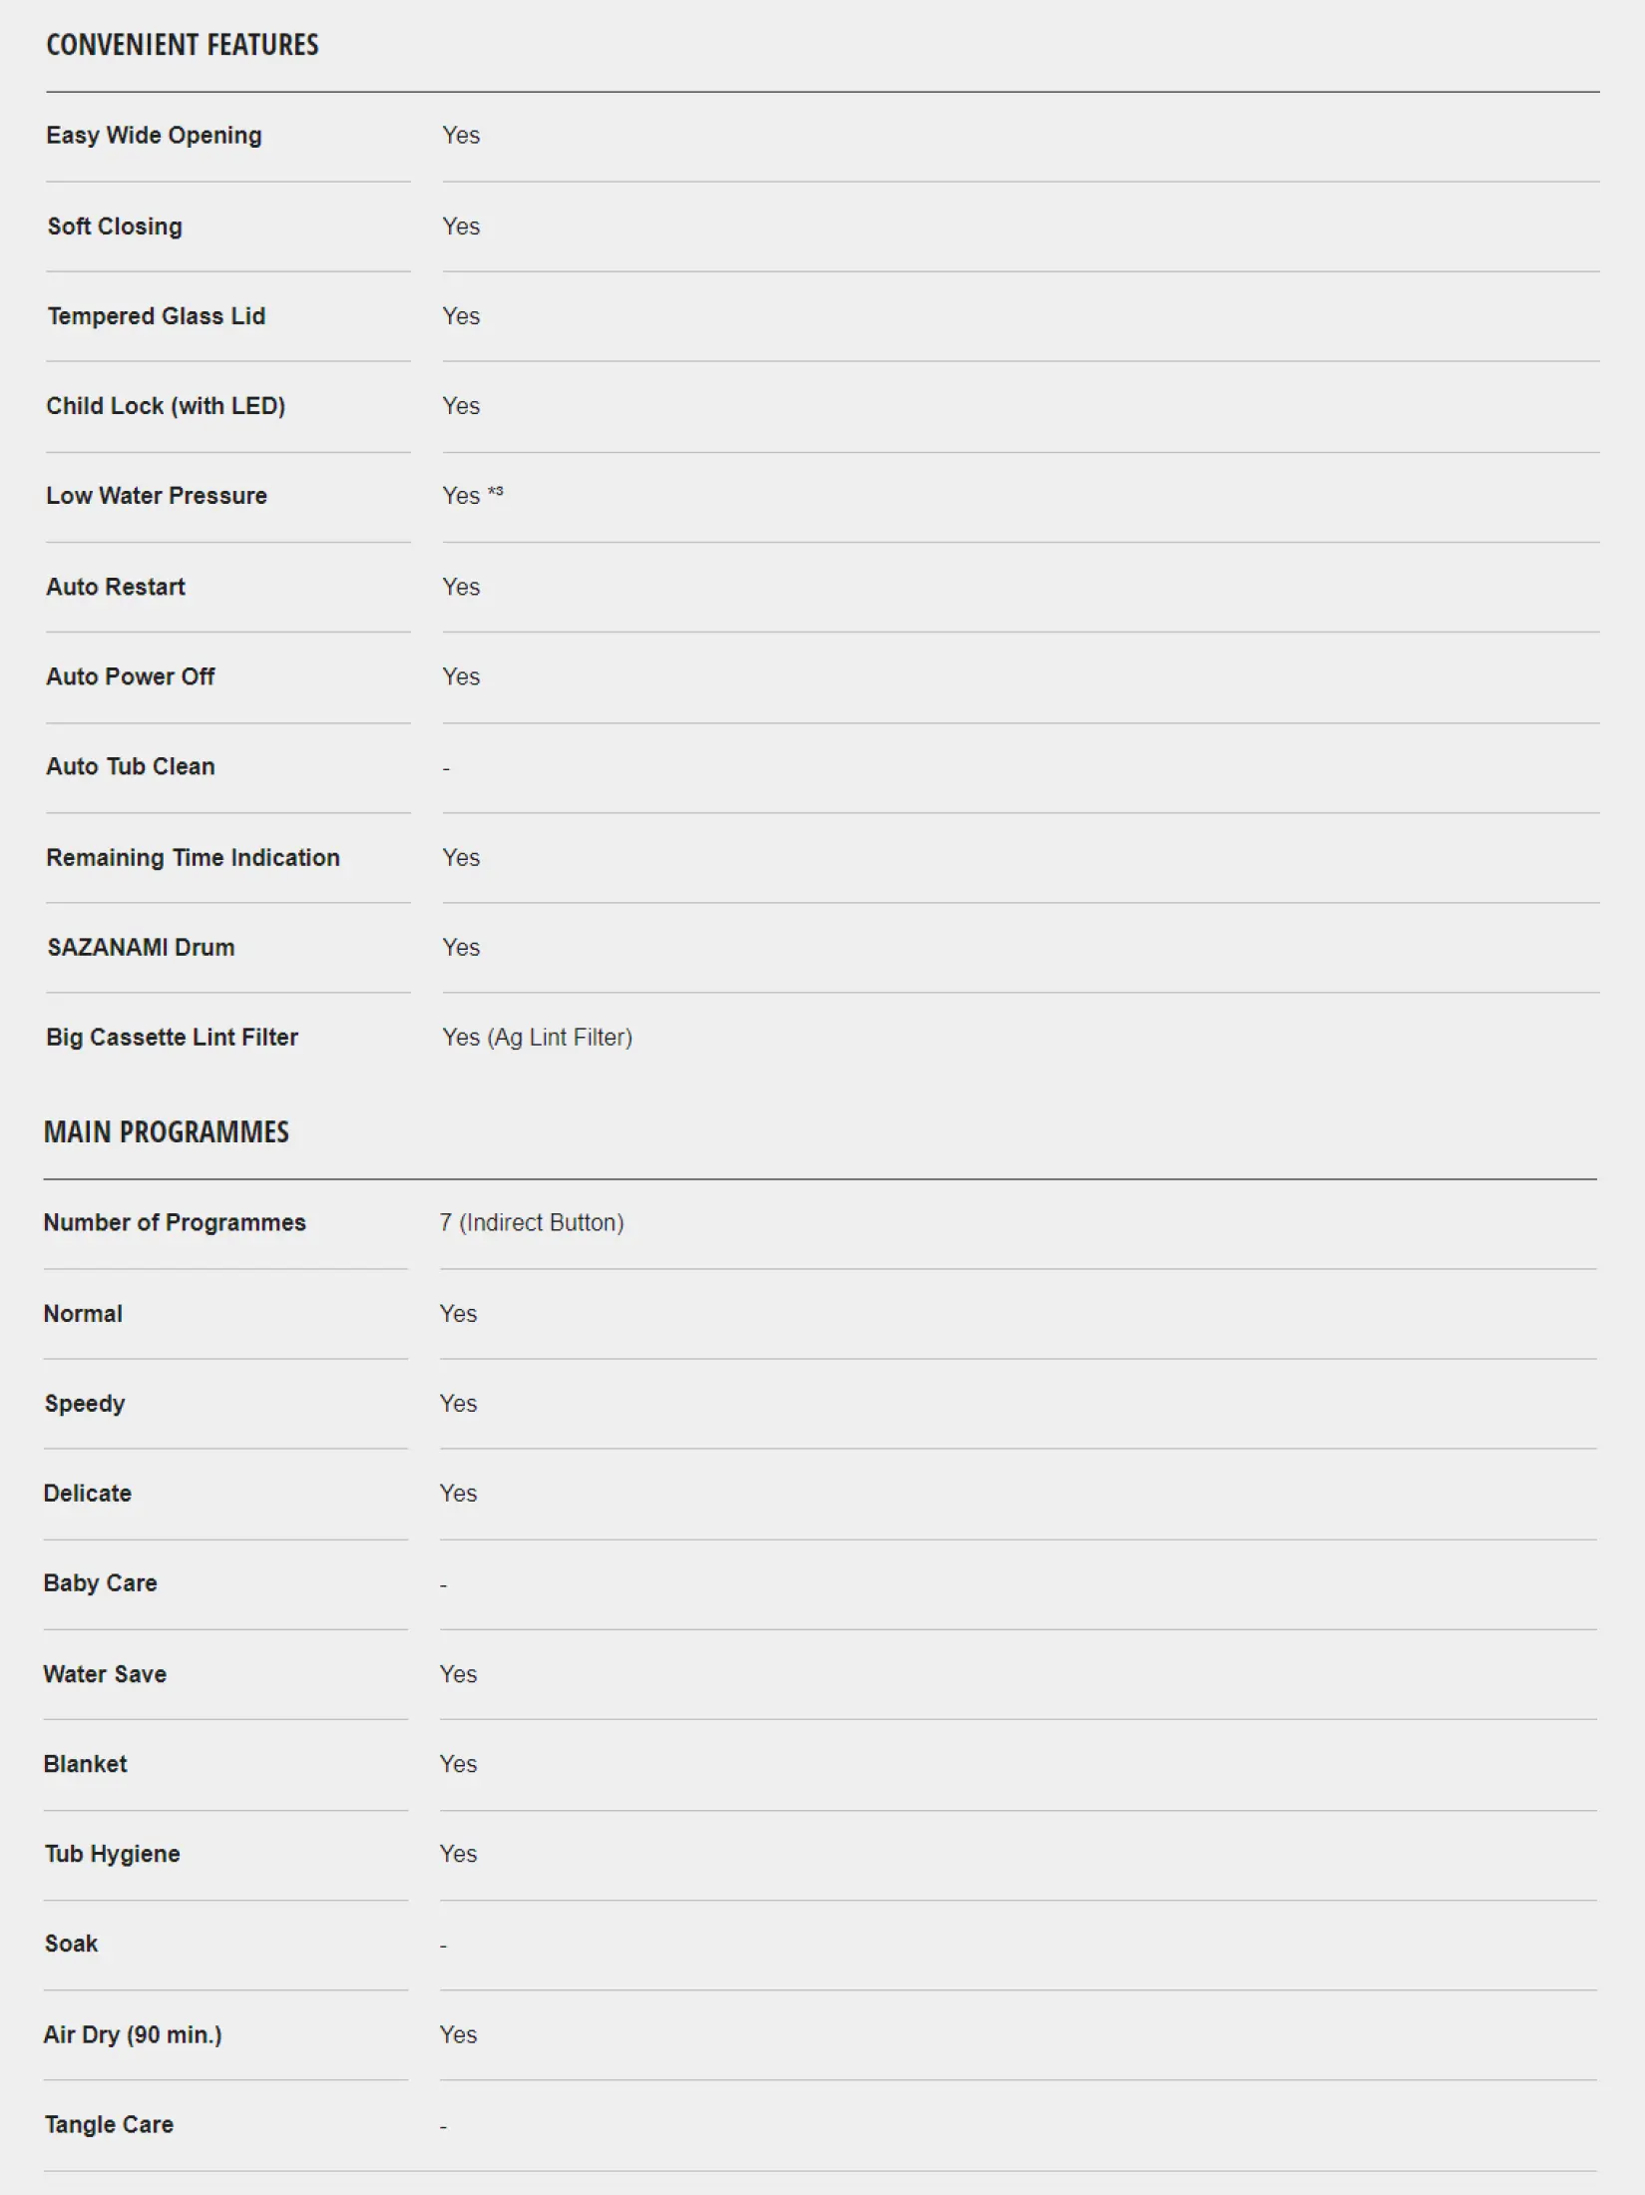The width and height of the screenshot is (1645, 2195).
Task: Click the Speedy programme label
Action: point(85,1404)
